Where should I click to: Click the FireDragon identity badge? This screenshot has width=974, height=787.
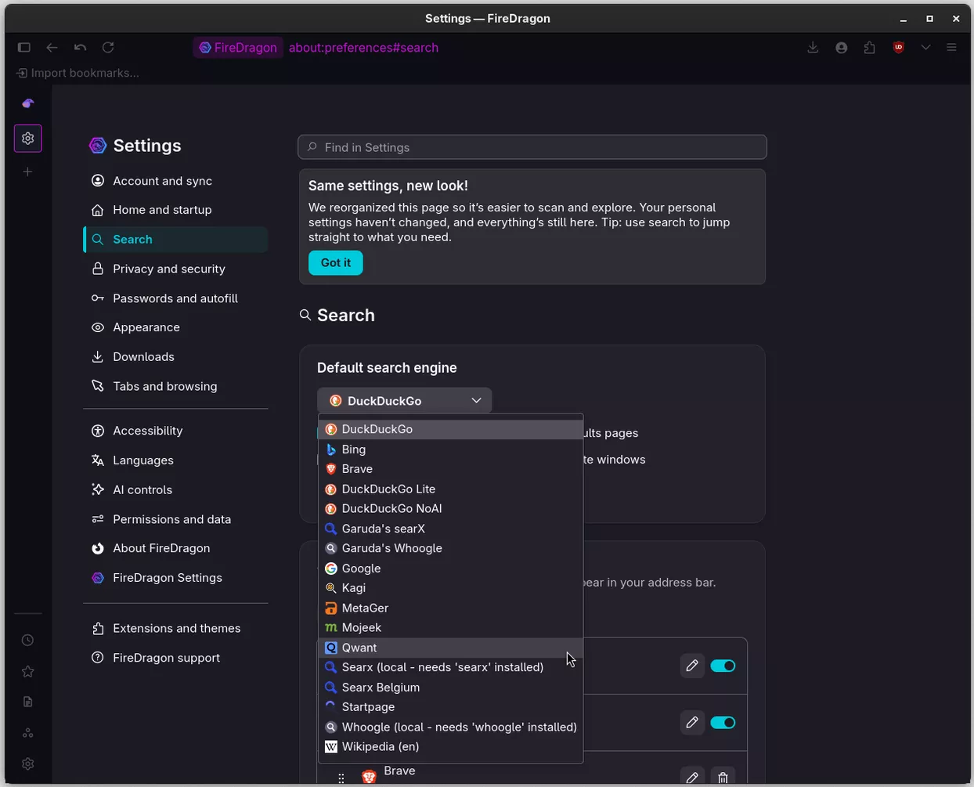coord(238,48)
